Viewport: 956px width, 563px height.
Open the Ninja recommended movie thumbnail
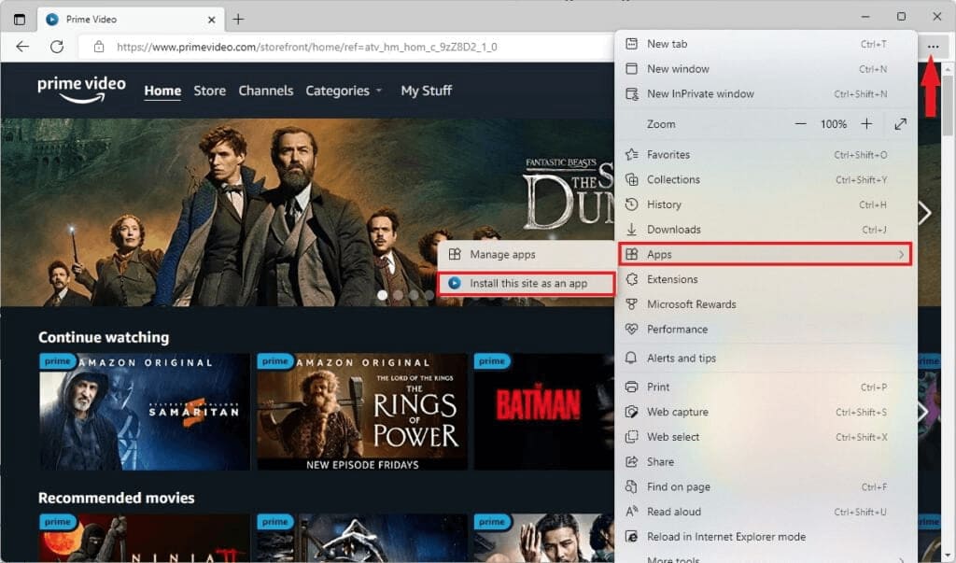point(145,538)
